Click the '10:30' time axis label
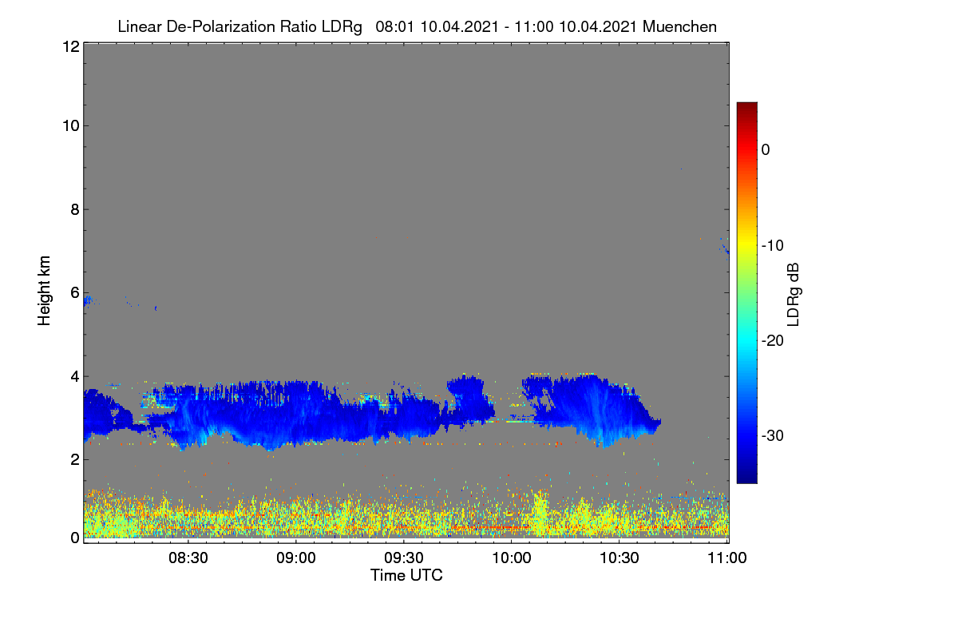The image size is (958, 639). 620,558
